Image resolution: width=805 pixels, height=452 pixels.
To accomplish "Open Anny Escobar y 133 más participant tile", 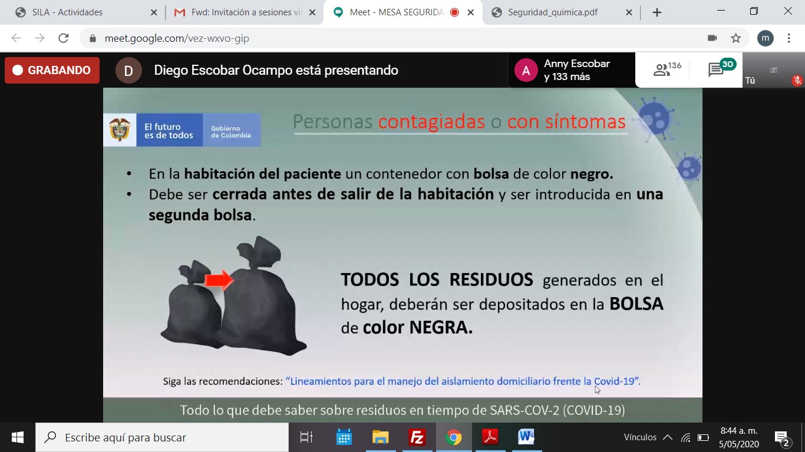I will pyautogui.click(x=572, y=70).
